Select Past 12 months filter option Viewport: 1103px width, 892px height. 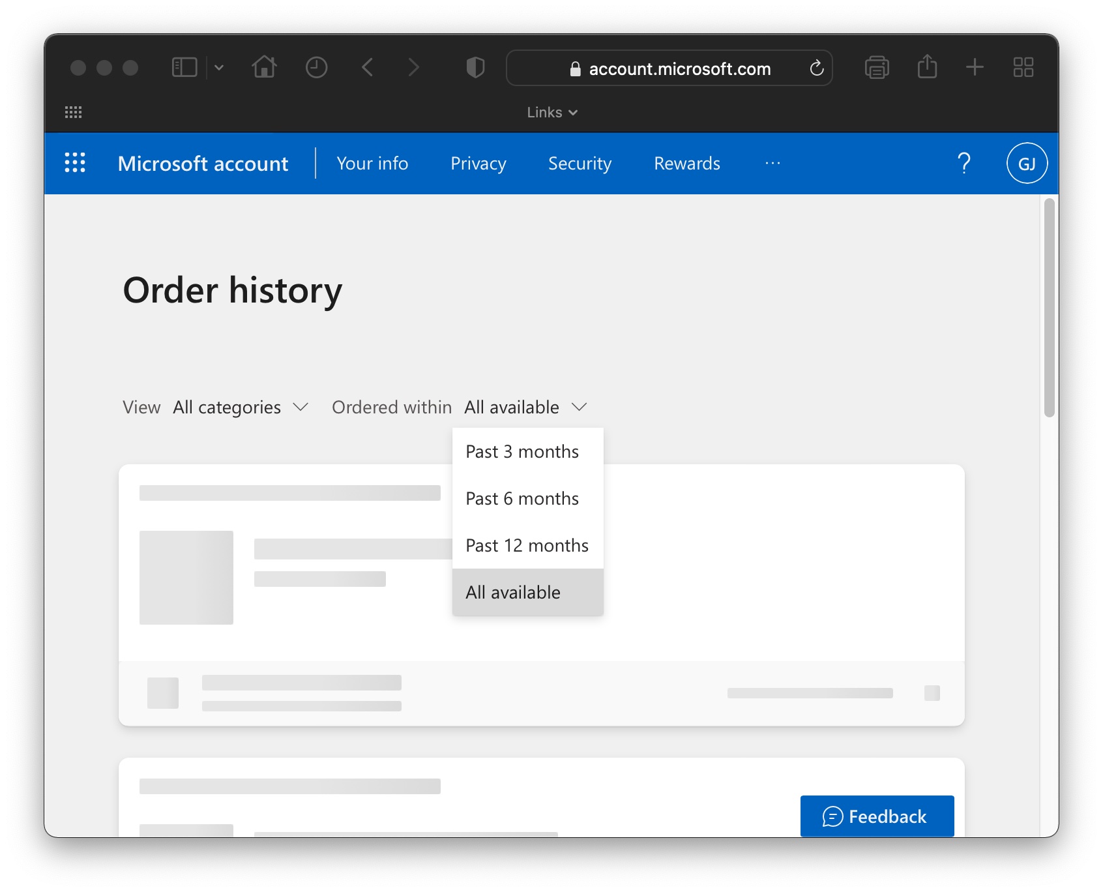point(527,545)
